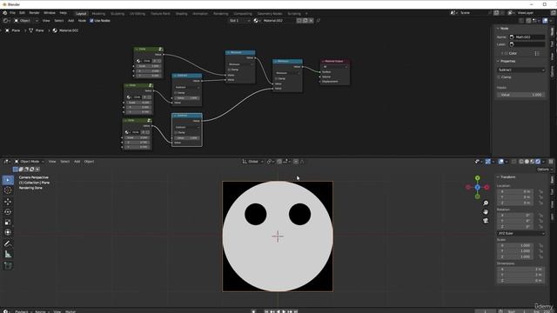
Task: Toggle viewport overlays button
Action: (501, 162)
